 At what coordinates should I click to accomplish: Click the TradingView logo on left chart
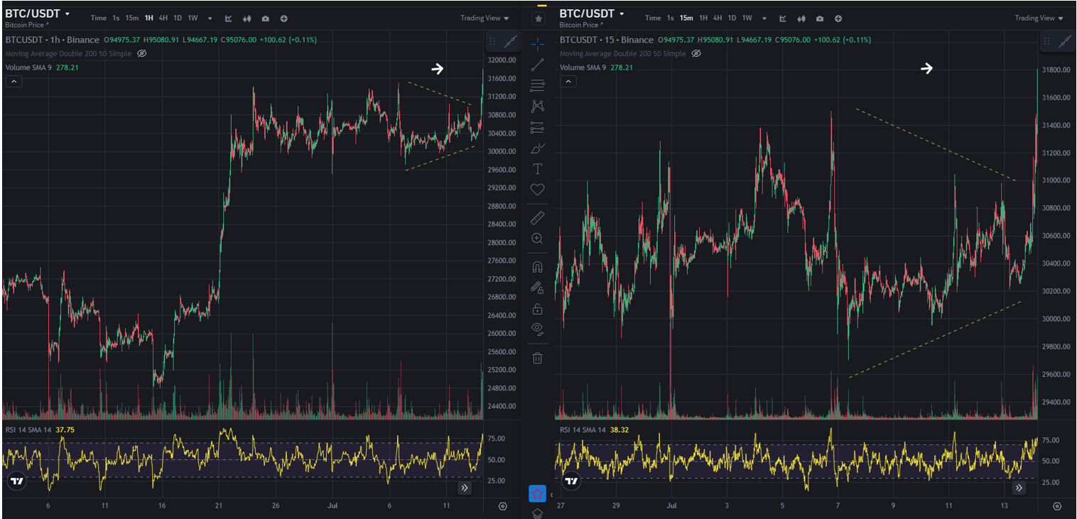(18, 481)
